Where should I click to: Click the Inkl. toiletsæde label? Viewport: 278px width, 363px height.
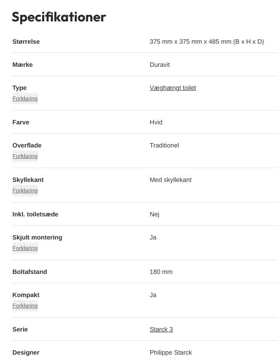35,214
